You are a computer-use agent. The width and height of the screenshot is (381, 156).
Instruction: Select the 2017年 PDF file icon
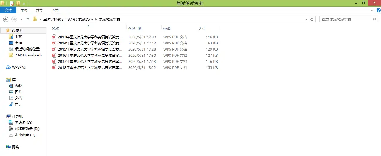[x=54, y=62]
